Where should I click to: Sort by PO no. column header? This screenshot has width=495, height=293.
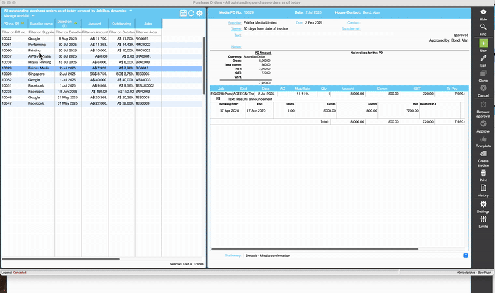click(14, 24)
